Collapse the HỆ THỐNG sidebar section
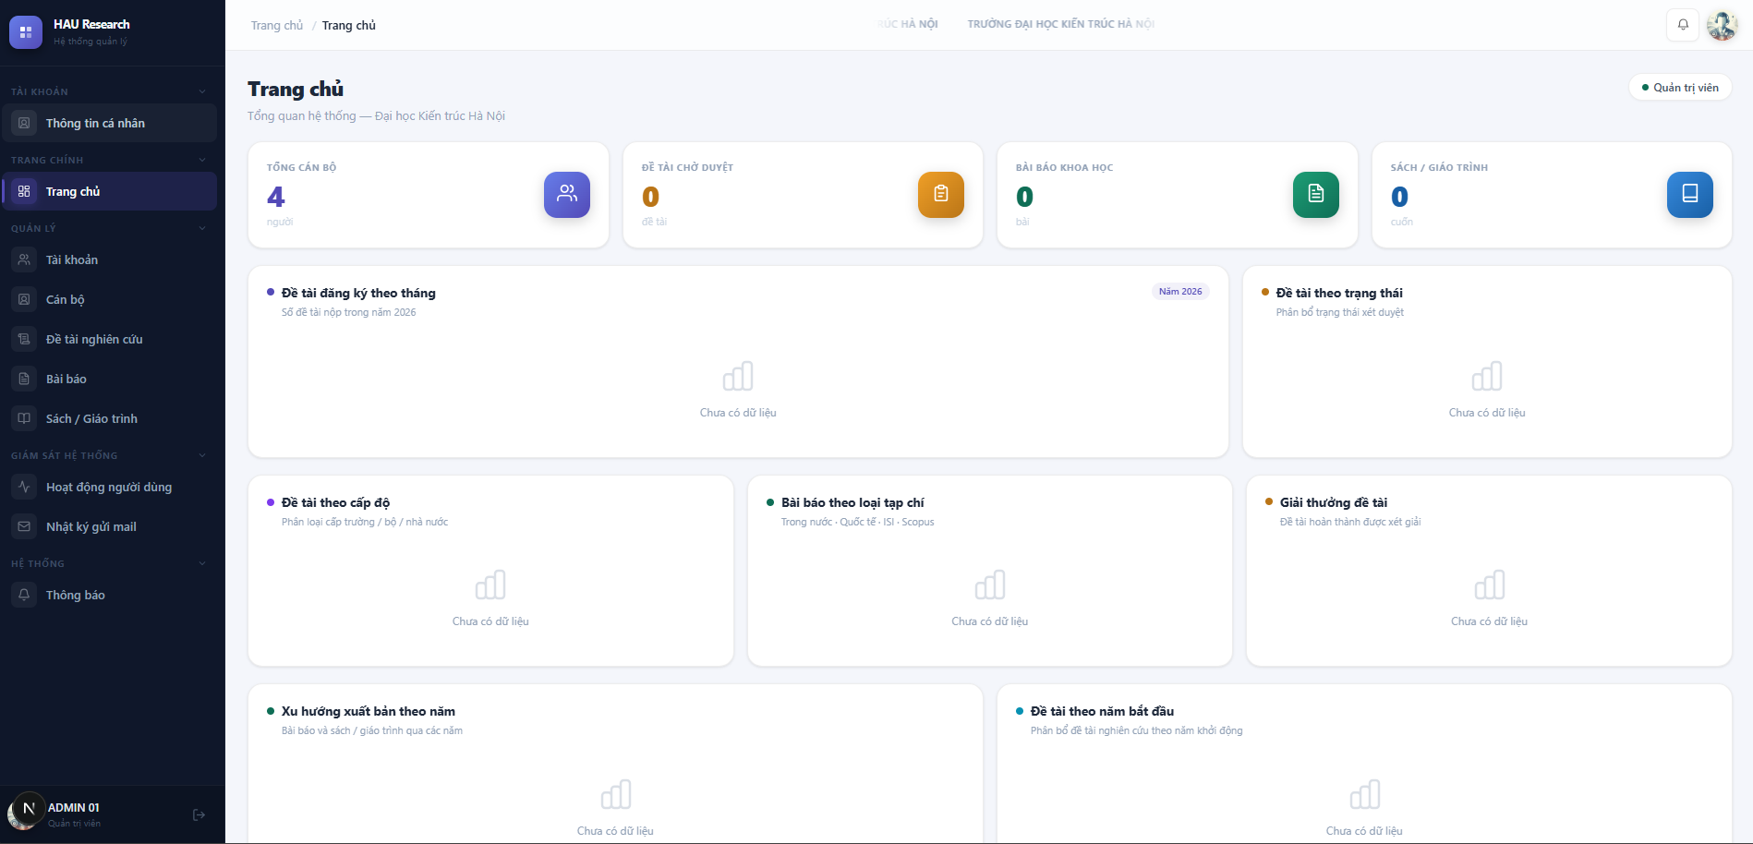The height and width of the screenshot is (844, 1753). pos(202,563)
